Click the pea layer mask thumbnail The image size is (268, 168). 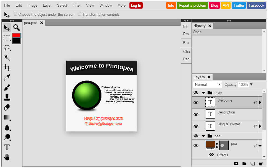click(224, 146)
